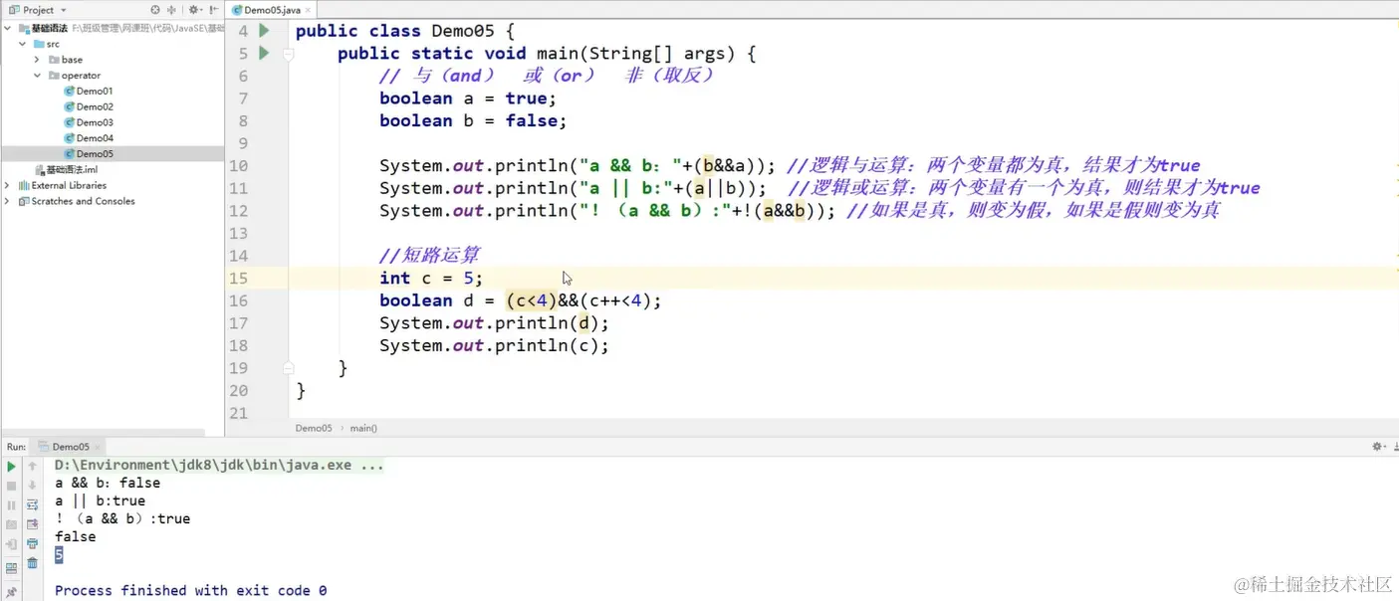Image resolution: width=1399 pixels, height=601 pixels.
Task: Click the java.exe command line in console
Action: [219, 465]
